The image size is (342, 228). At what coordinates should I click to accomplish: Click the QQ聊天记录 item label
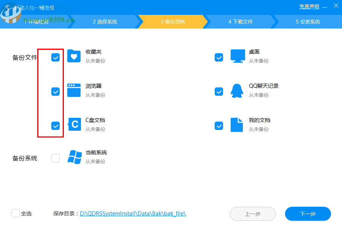click(264, 86)
